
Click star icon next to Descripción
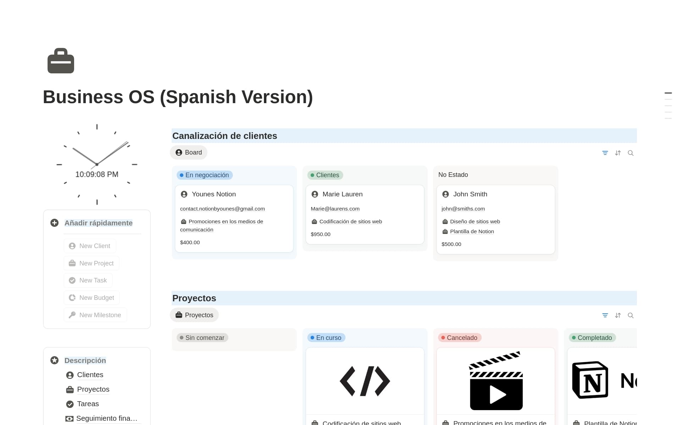coord(54,360)
